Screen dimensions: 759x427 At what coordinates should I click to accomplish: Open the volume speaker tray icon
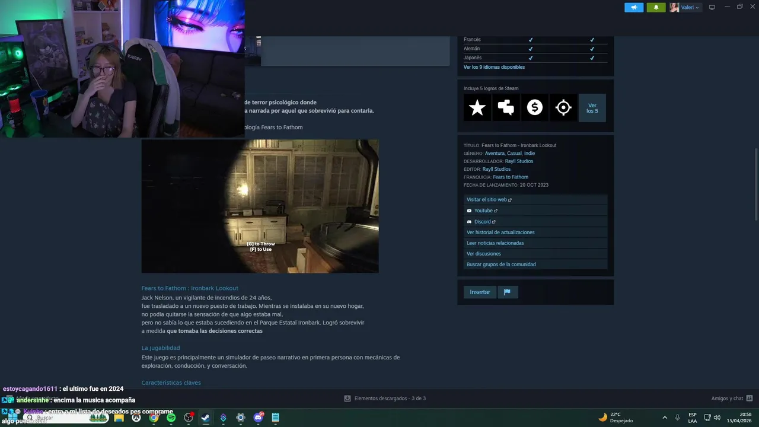[717, 418]
